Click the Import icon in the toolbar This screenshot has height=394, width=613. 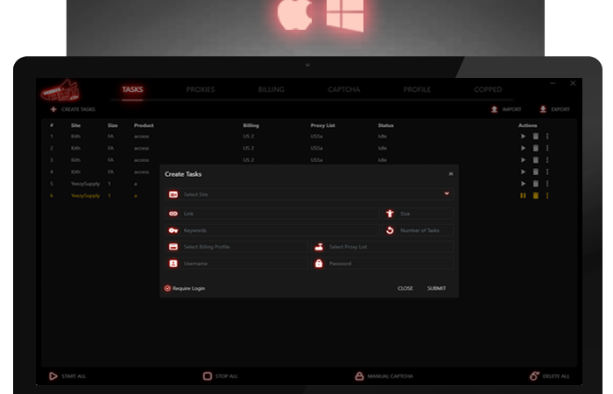[495, 109]
